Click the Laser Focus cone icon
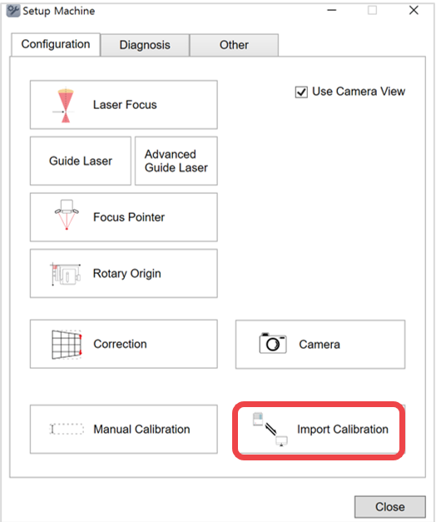 point(66,105)
